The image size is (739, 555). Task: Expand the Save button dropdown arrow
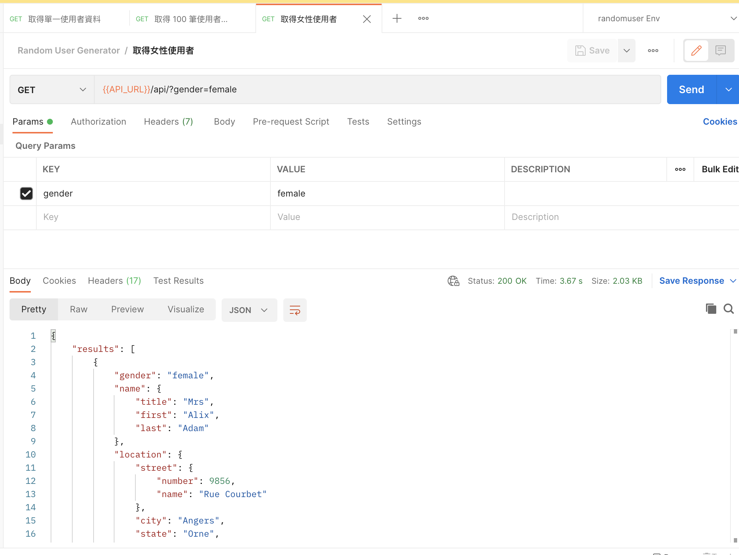click(626, 50)
